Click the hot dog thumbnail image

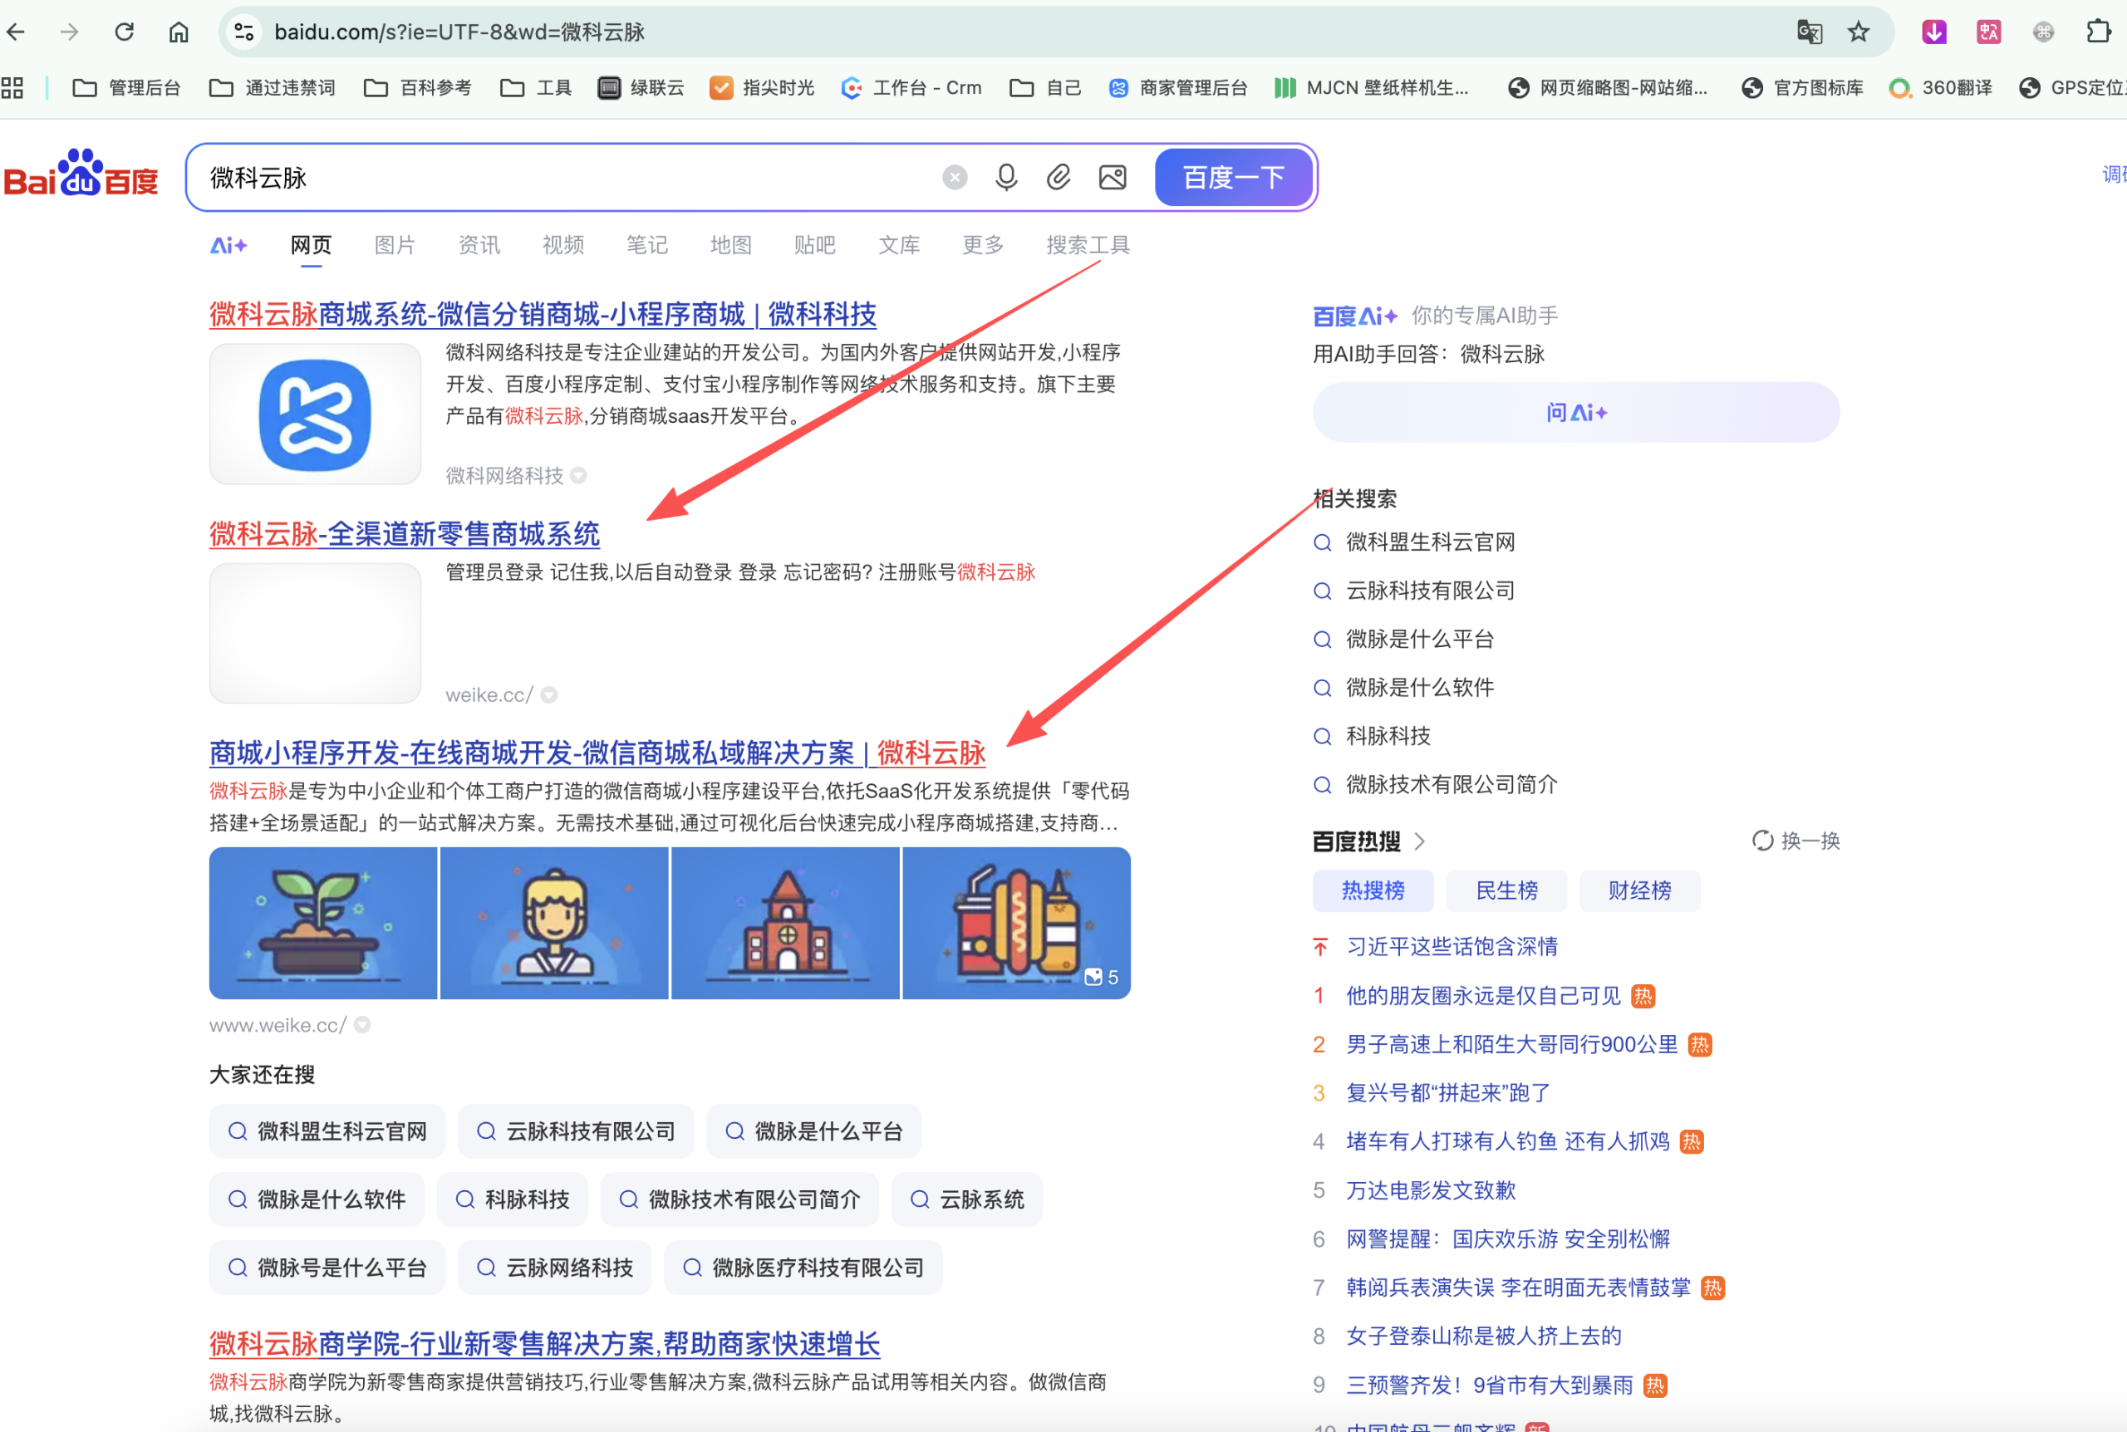coord(1015,922)
